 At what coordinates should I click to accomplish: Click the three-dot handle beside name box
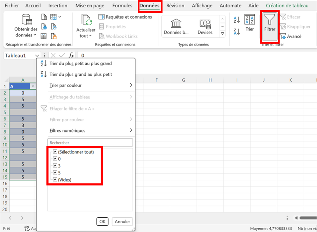45,55
